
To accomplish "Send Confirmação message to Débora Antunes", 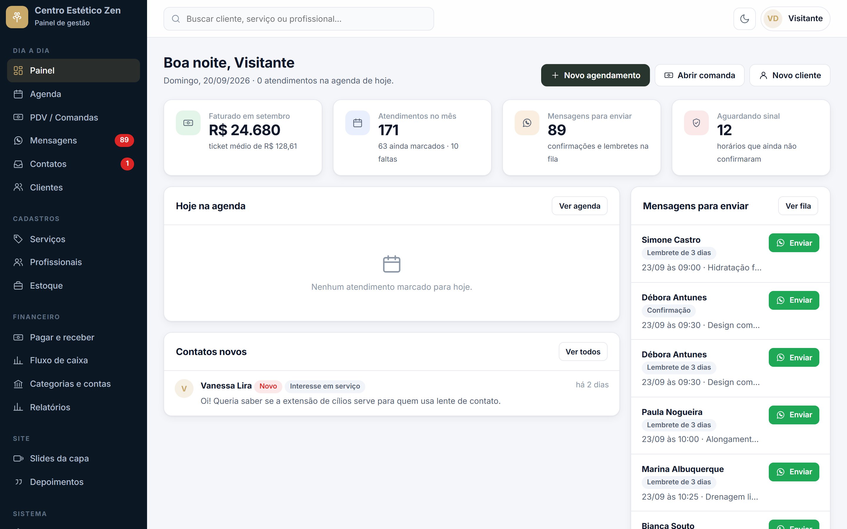I will click(794, 300).
